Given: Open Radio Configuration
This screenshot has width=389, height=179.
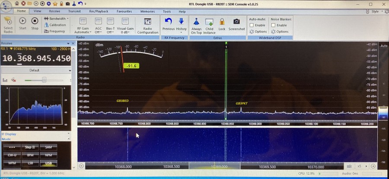Looking at the screenshot, I should (147, 25).
